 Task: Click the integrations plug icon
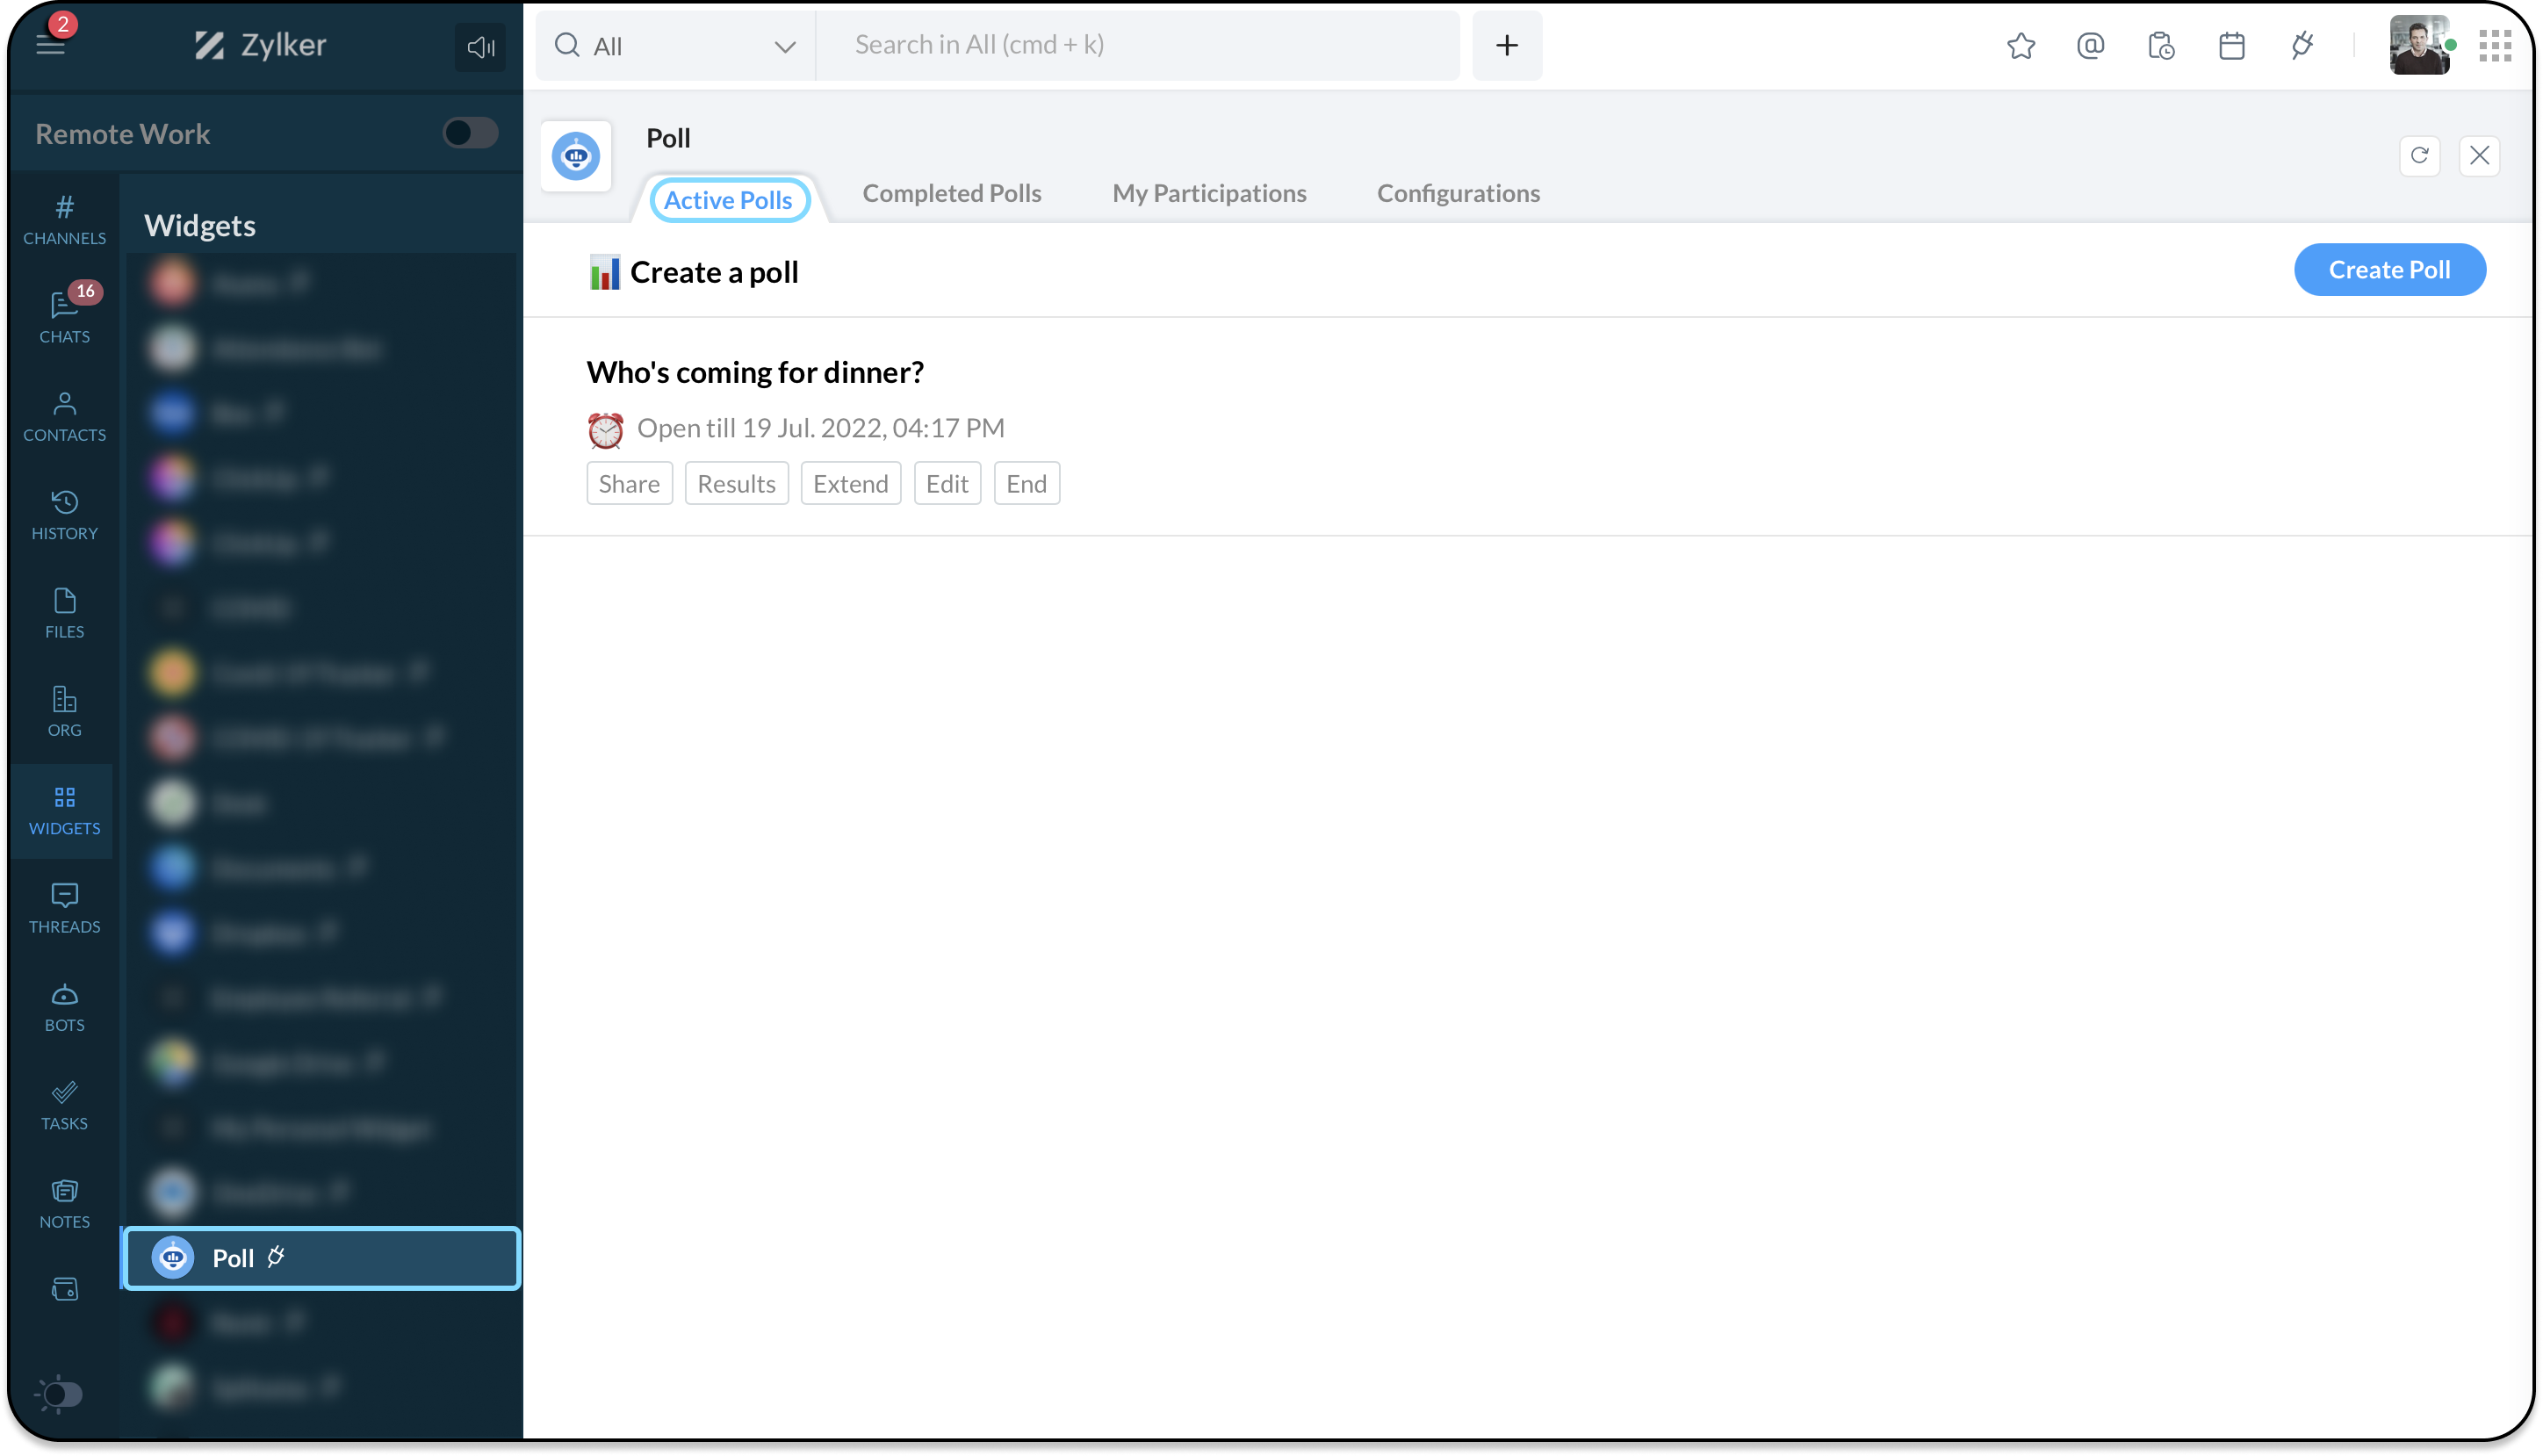tap(2302, 46)
